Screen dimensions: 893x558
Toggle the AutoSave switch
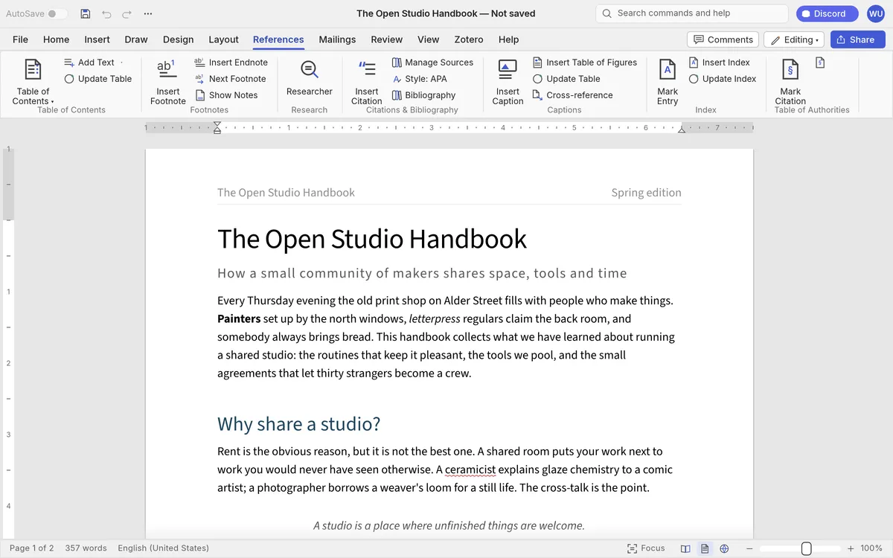[x=57, y=13]
